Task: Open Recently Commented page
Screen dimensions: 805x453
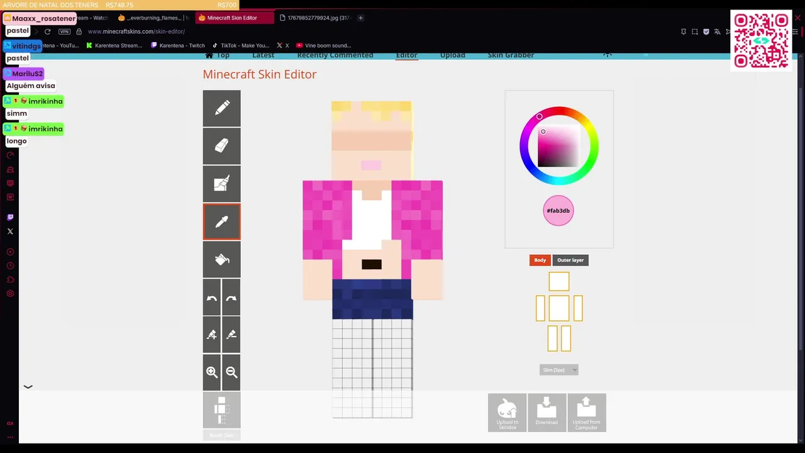Action: click(x=335, y=55)
